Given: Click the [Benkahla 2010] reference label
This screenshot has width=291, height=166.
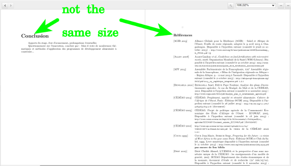Looking at the screenshot, I should tap(184, 85).
